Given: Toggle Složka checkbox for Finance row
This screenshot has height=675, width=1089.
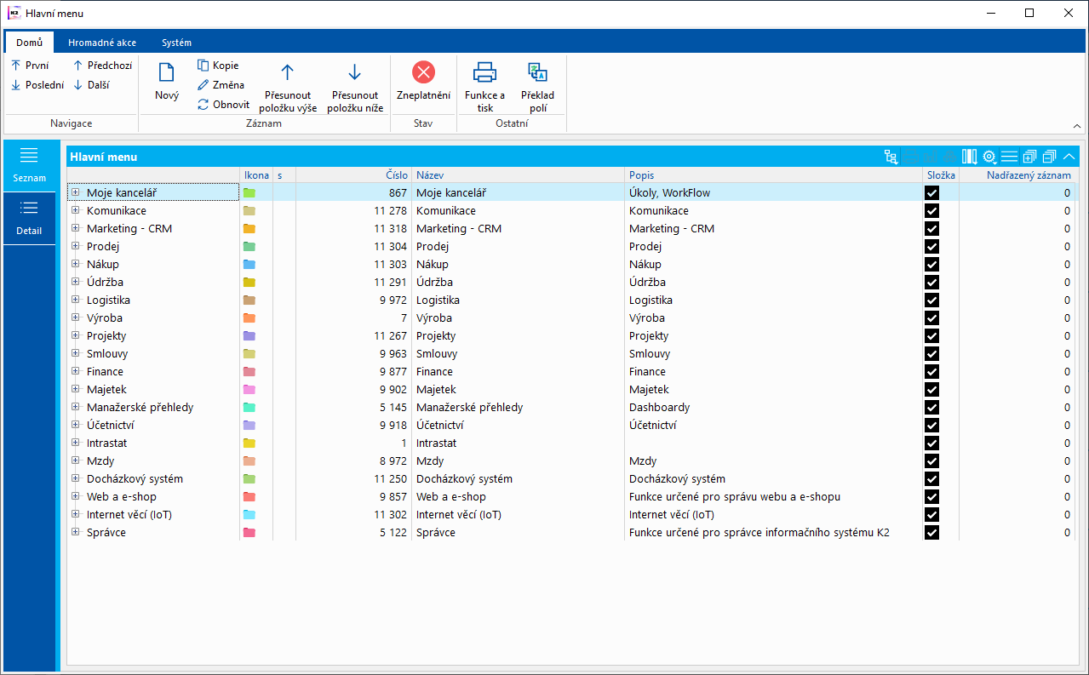Looking at the screenshot, I should point(931,372).
